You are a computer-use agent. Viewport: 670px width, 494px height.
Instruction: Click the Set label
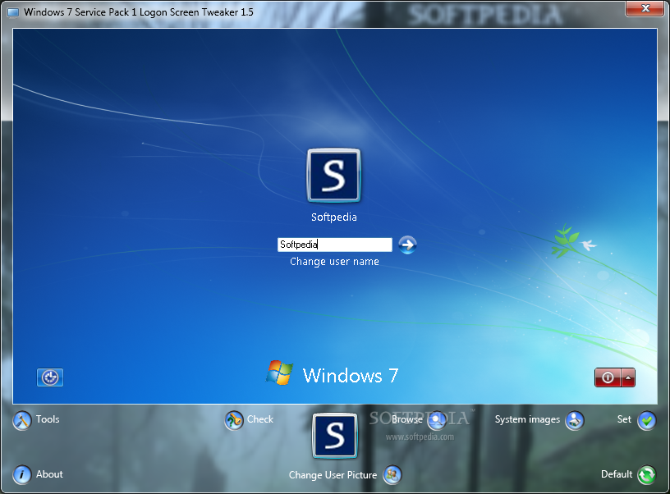[x=624, y=419]
